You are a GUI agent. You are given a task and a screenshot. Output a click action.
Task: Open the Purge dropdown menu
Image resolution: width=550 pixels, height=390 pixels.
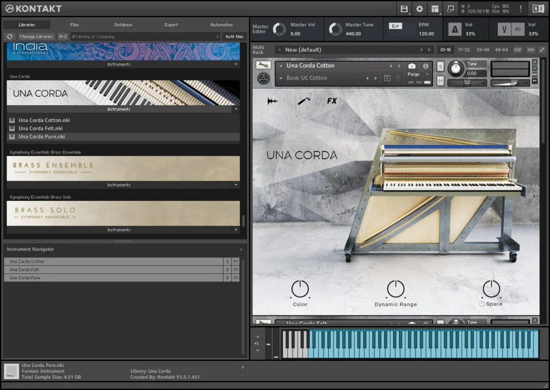[417, 74]
